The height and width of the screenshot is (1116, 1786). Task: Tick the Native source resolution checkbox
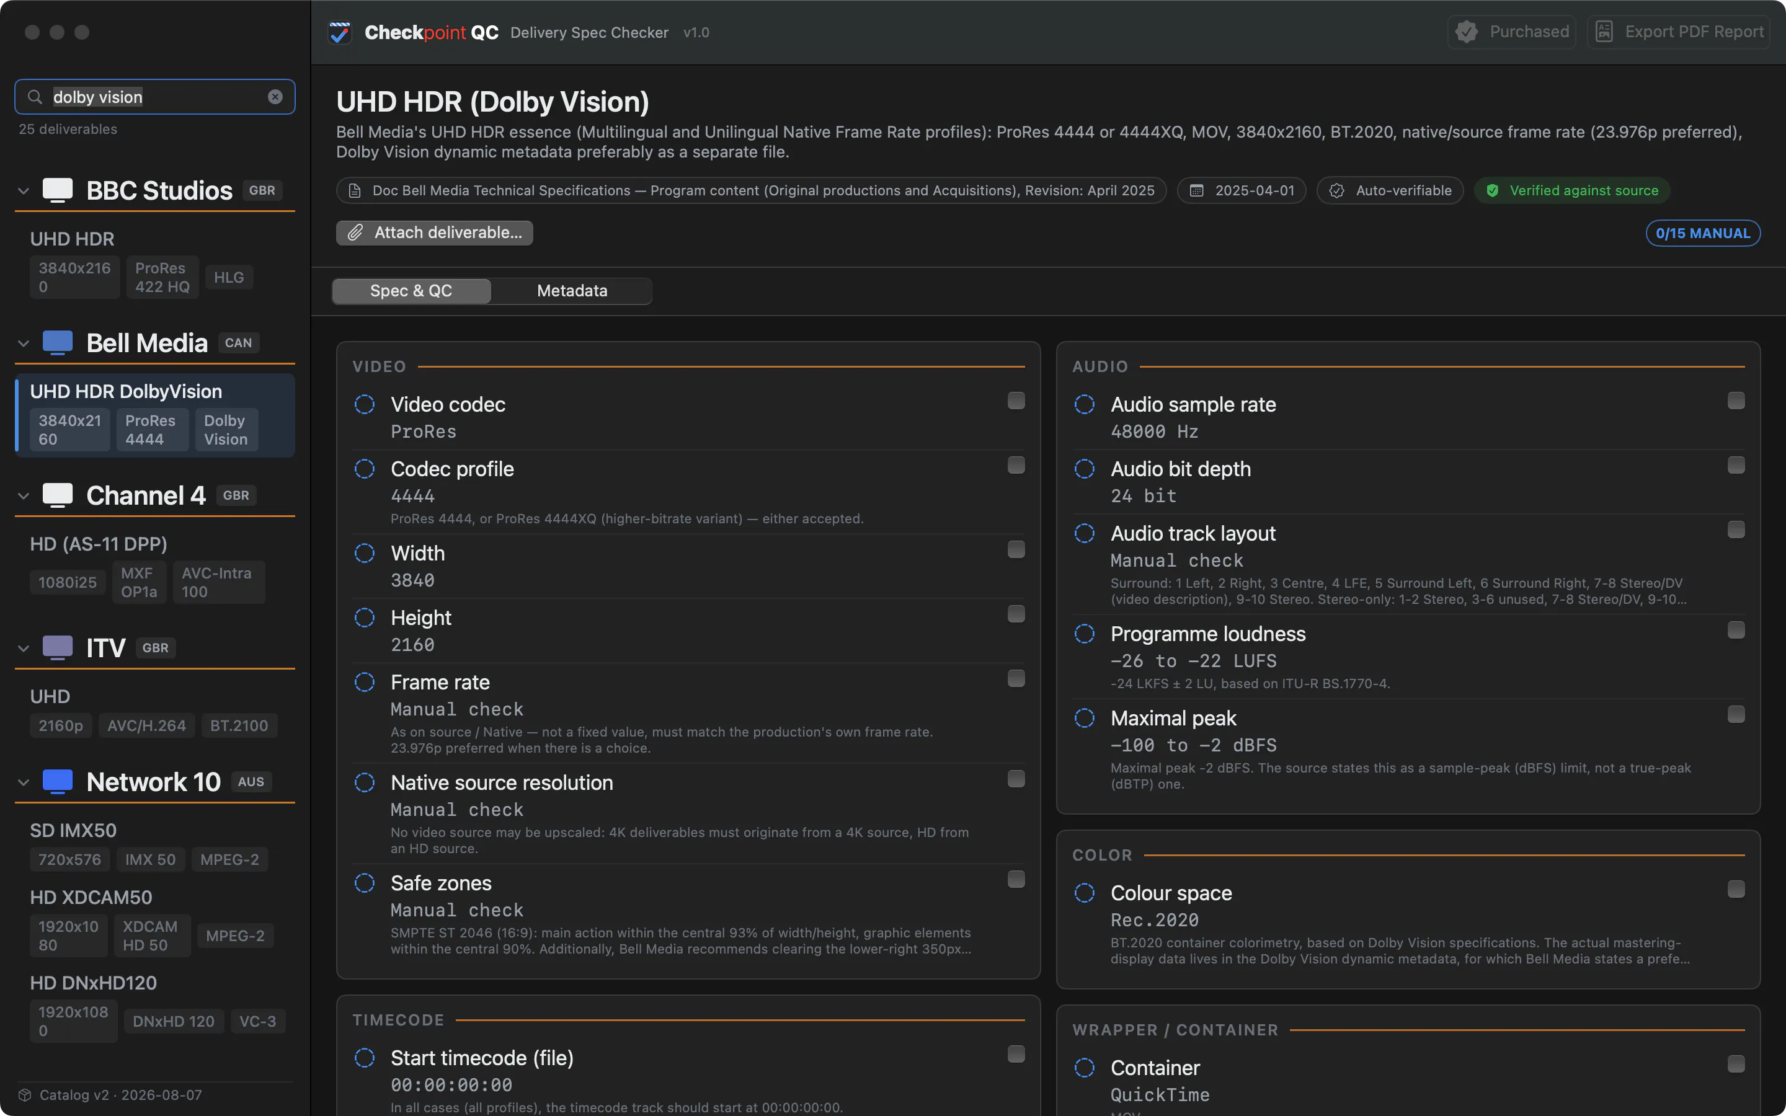(x=1016, y=779)
